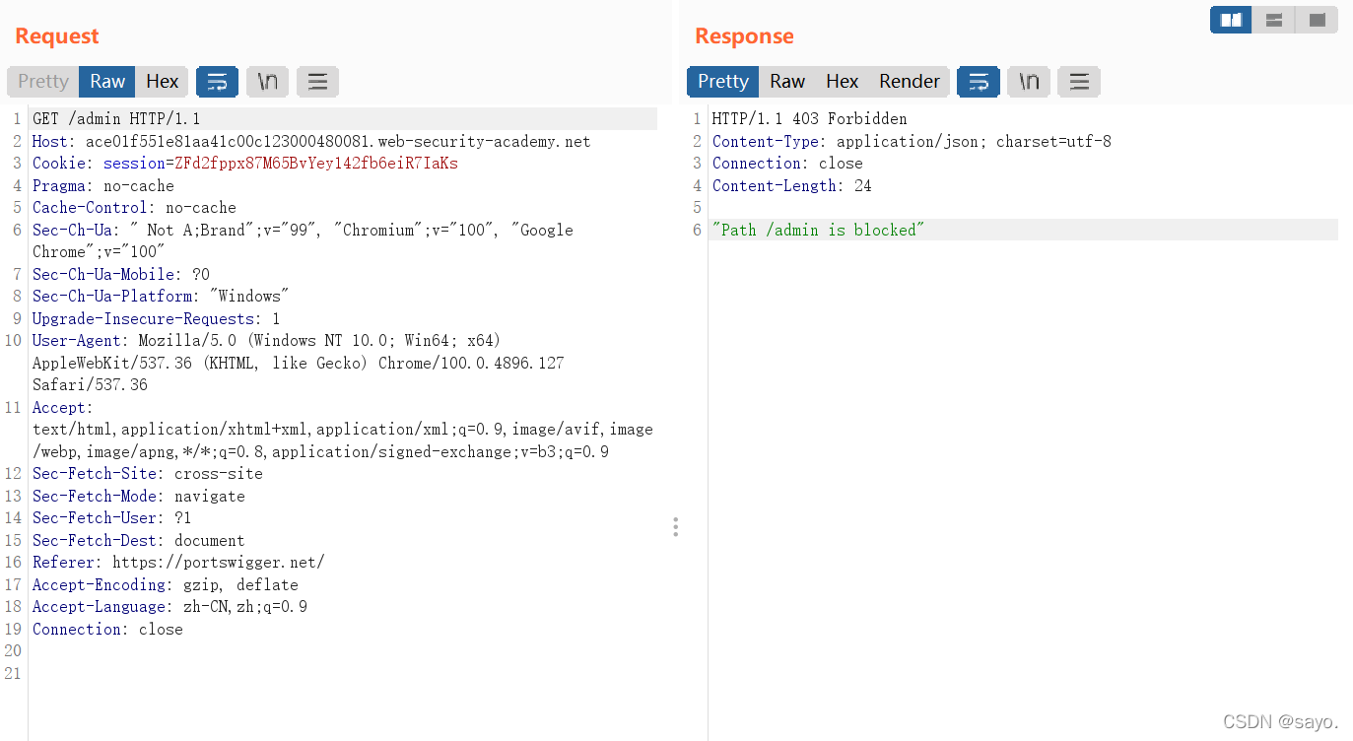1353x741 pixels.
Task: Click the 'Sec-Fetch-Mode: navigate' header
Action: (139, 496)
